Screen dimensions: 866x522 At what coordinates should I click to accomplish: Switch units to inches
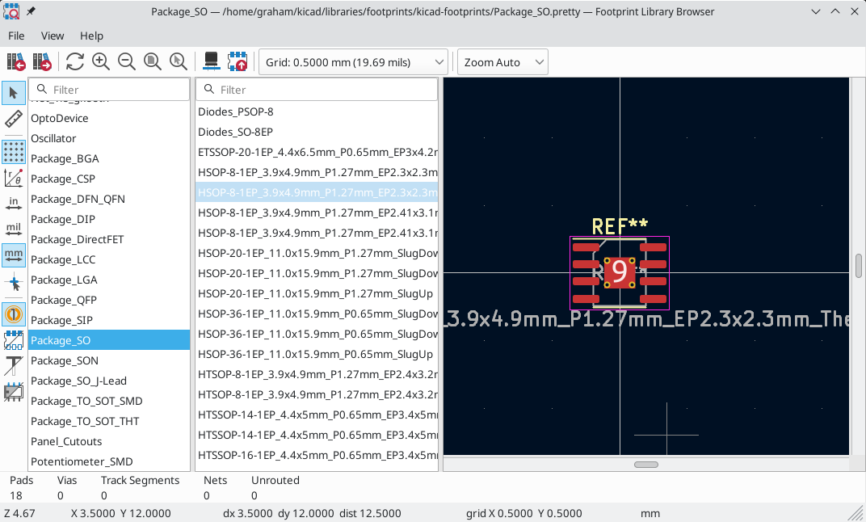point(14,204)
